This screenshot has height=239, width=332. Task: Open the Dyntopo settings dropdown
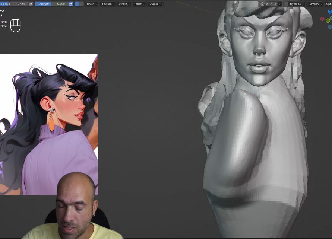pos(297,4)
